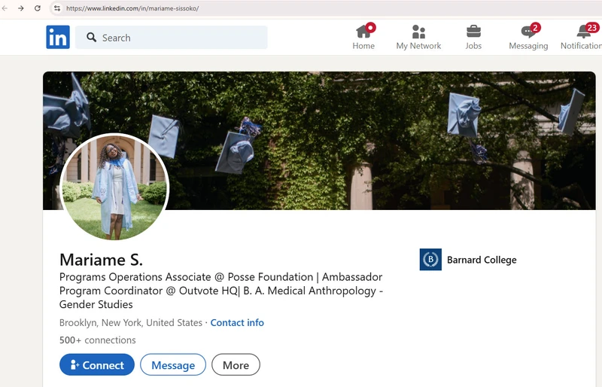The image size is (602, 387).
Task: Open the Barnard College text link
Action: click(x=482, y=260)
